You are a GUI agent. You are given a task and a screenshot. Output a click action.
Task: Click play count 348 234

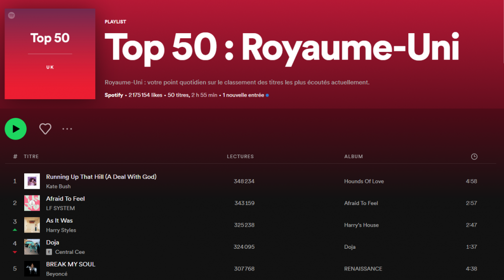pyautogui.click(x=244, y=181)
